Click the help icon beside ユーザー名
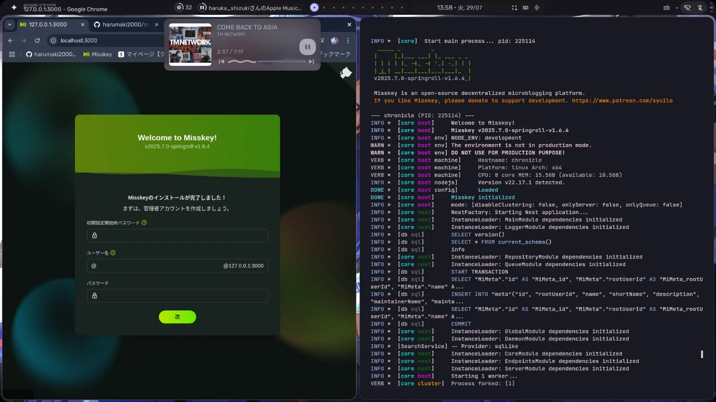The image size is (716, 402). 113,253
